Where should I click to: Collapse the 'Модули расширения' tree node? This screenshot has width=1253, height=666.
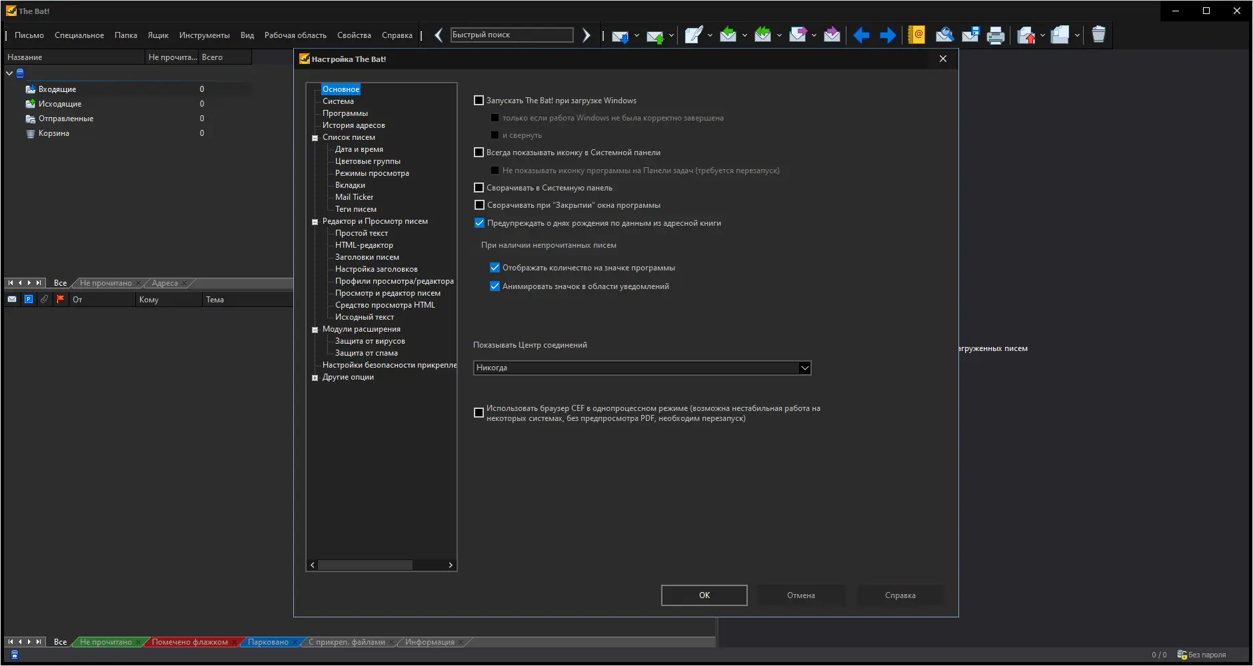click(x=315, y=330)
